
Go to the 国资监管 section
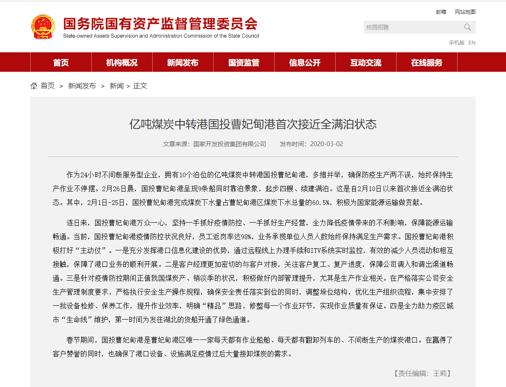click(x=244, y=63)
